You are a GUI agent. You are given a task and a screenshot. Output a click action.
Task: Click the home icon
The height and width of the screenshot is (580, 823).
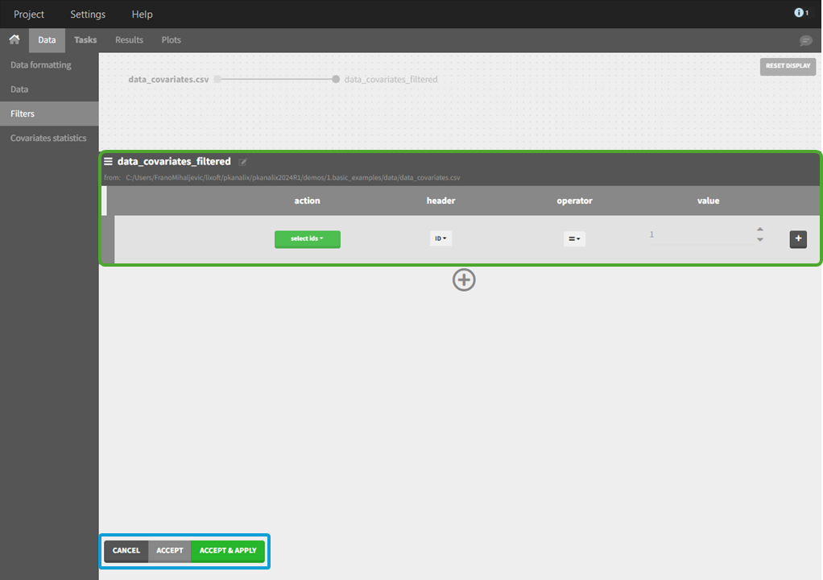14,39
